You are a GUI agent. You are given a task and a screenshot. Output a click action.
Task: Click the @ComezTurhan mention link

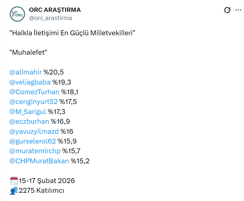pos(34,92)
